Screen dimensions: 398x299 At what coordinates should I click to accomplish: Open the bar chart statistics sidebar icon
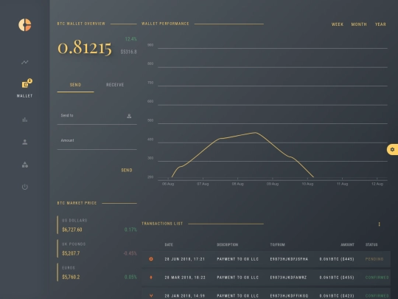click(25, 120)
